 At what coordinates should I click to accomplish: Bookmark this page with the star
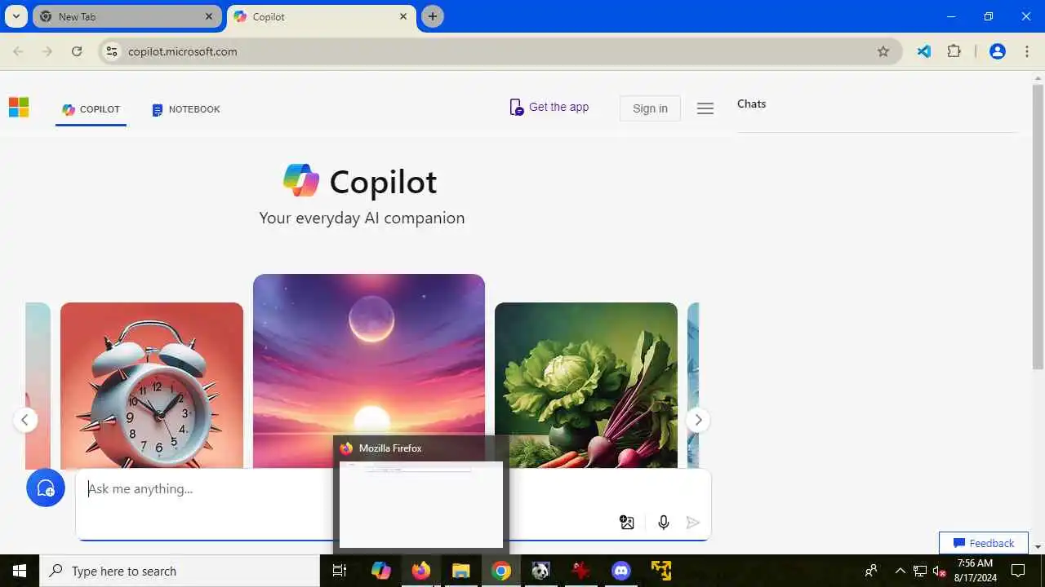(x=883, y=51)
